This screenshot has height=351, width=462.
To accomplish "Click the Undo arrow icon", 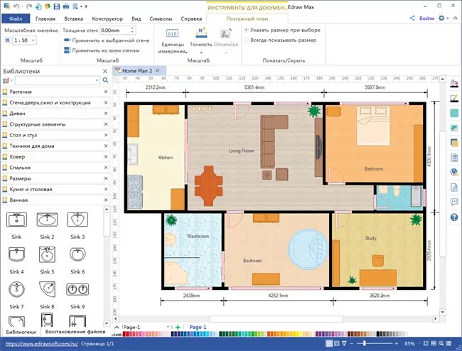I will (x=17, y=6).
